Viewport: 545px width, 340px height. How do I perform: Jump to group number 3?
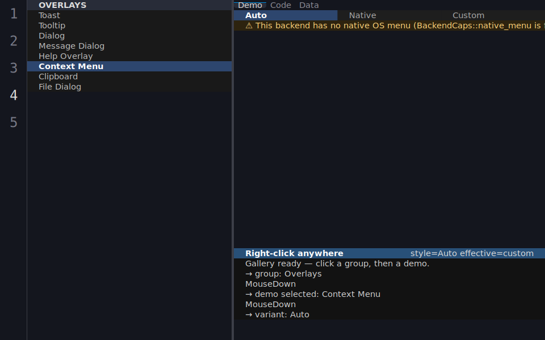[x=14, y=68]
